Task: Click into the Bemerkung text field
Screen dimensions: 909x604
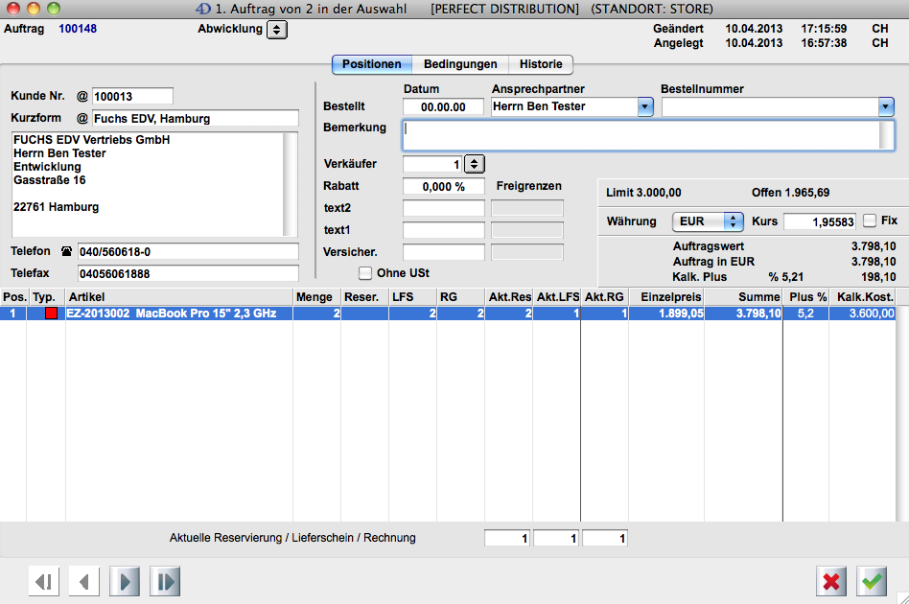Action: point(641,135)
